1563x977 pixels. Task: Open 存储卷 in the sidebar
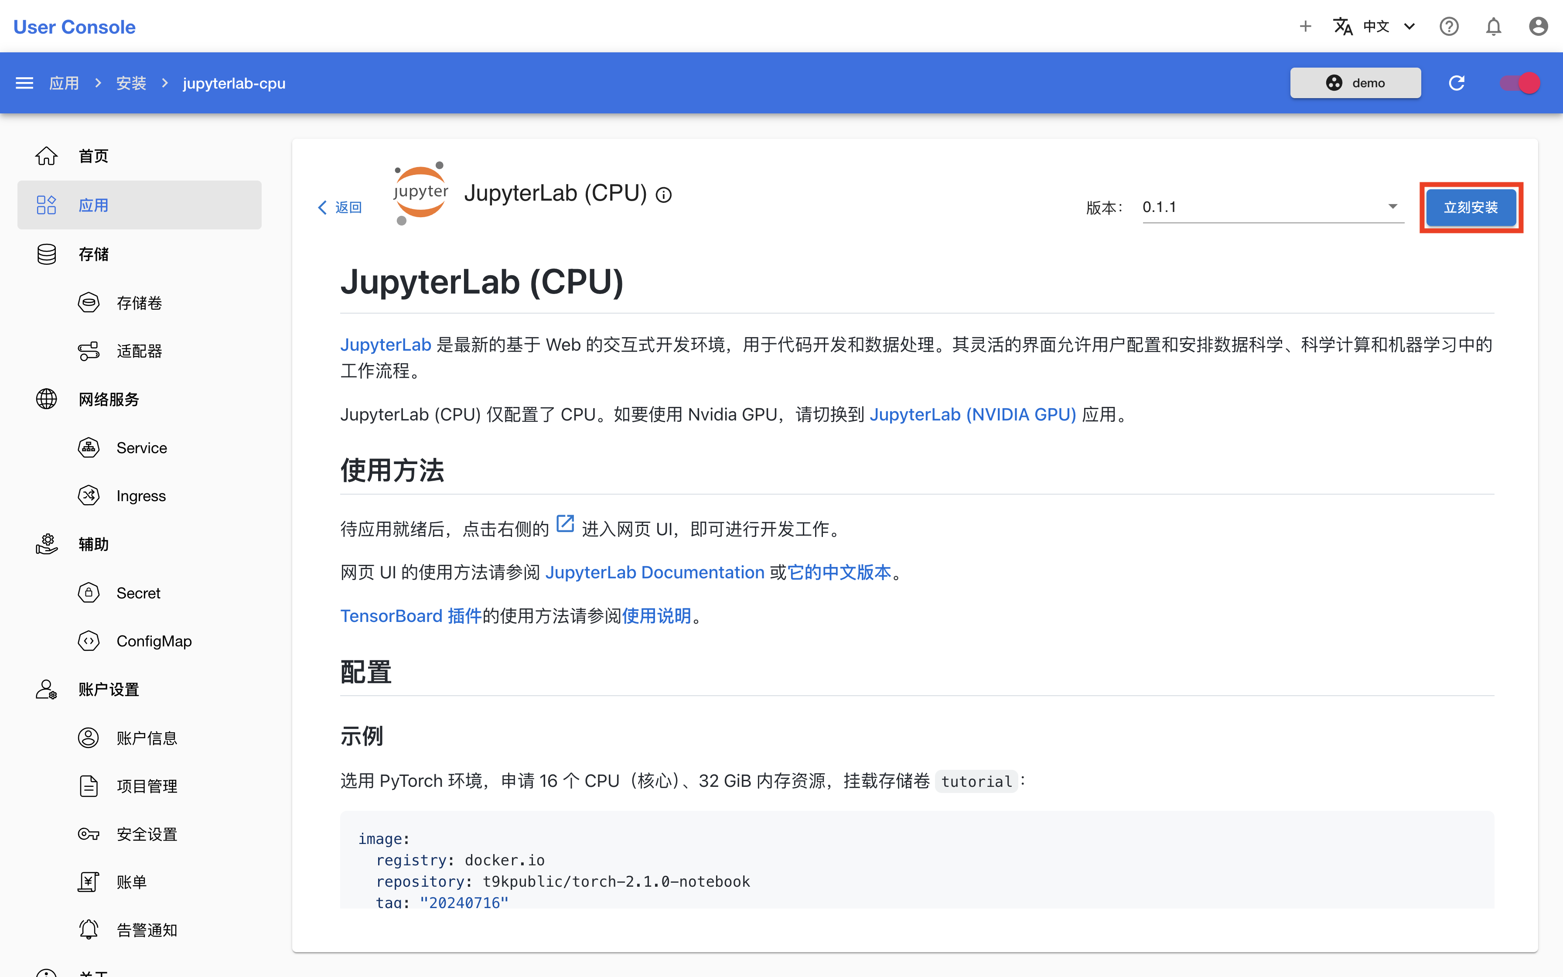(x=140, y=302)
